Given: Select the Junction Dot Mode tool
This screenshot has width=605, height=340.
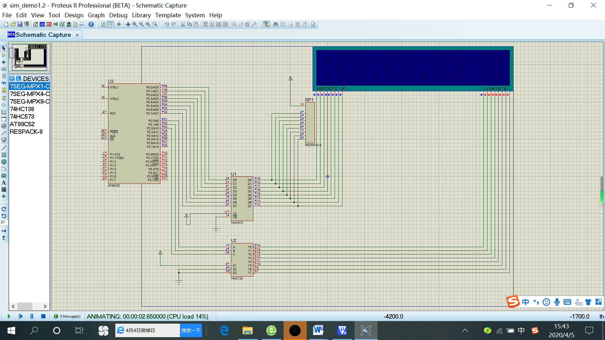Looking at the screenshot, I should [4, 62].
